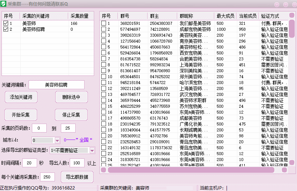Click 删除选中 button
The height and width of the screenshot is (191, 297).
click(x=72, y=97)
